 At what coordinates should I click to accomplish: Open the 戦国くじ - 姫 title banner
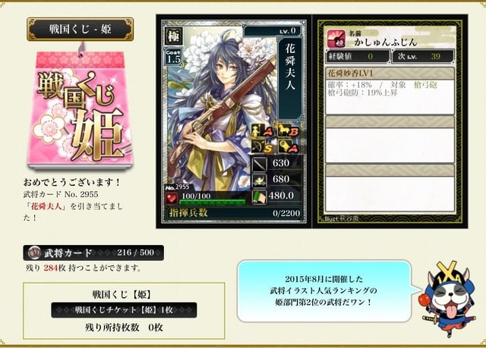point(80,30)
